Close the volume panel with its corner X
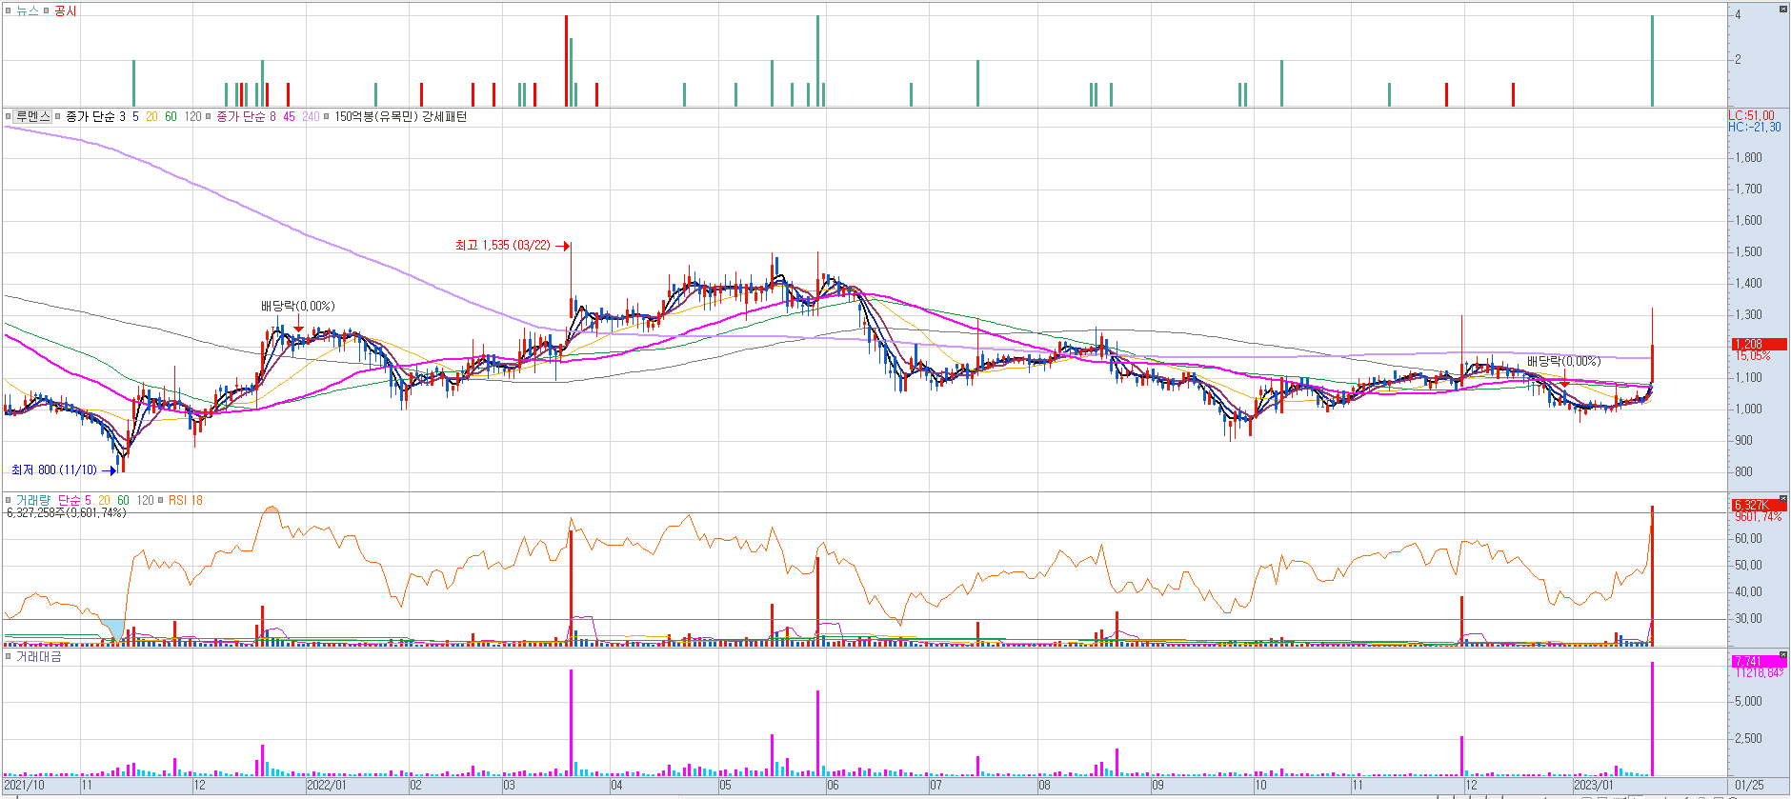The width and height of the screenshot is (1791, 799). coord(1783,499)
